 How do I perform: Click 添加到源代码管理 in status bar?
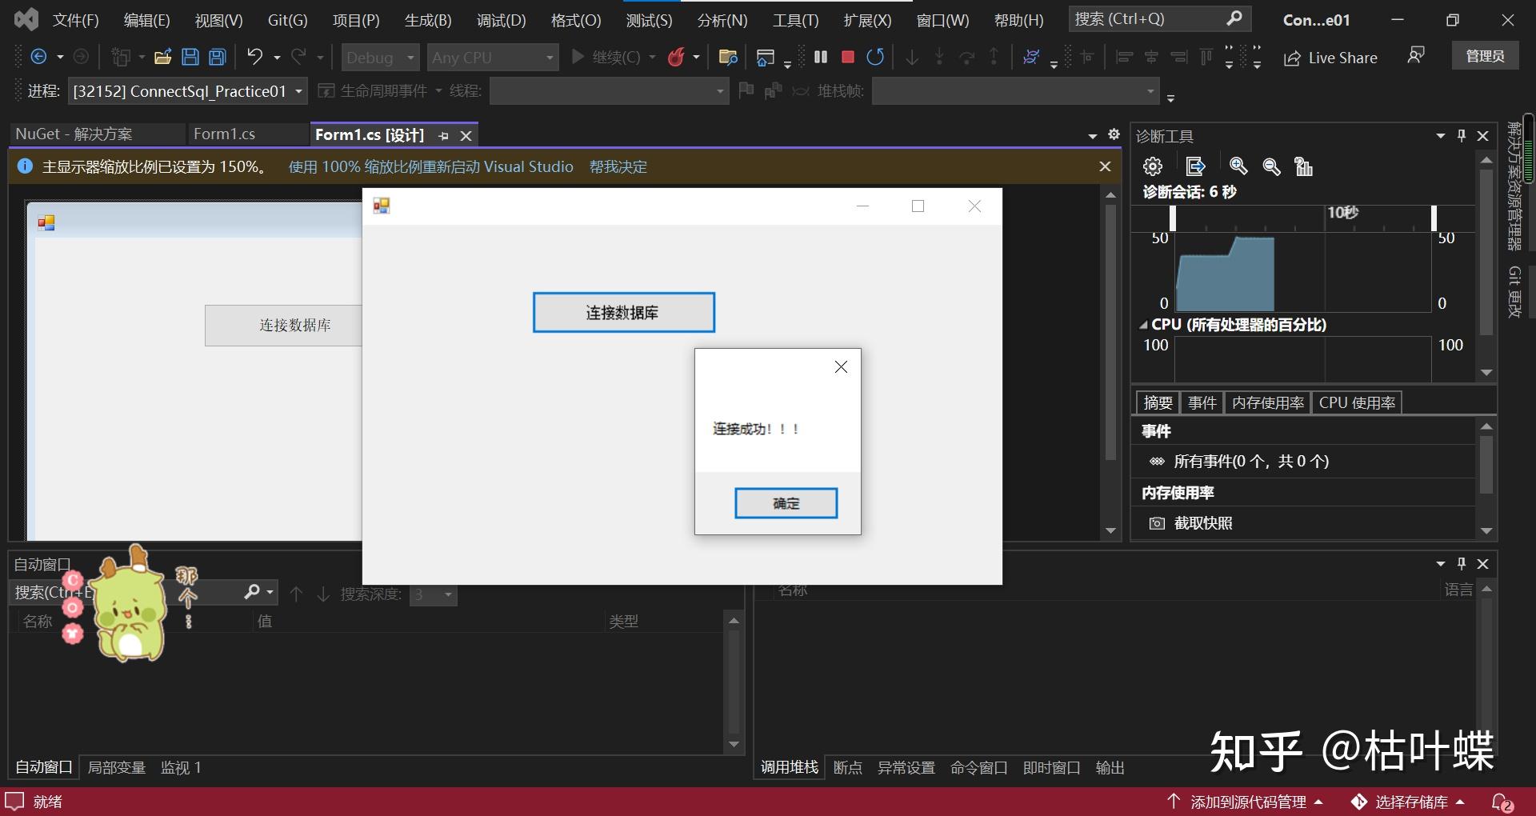[x=1245, y=802]
